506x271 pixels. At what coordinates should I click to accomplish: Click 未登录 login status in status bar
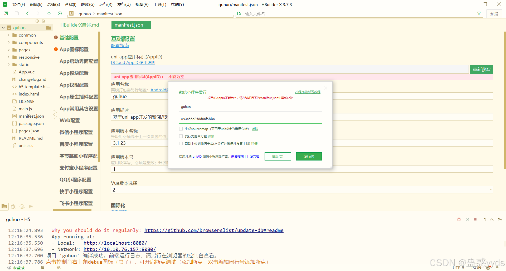18,268
